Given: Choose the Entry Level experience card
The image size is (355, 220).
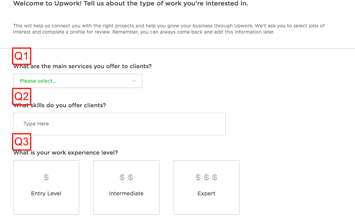Looking at the screenshot, I should coord(46,187).
